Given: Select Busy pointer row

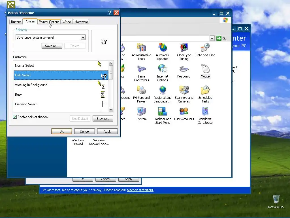Looking at the screenshot, I should (x=61, y=94).
